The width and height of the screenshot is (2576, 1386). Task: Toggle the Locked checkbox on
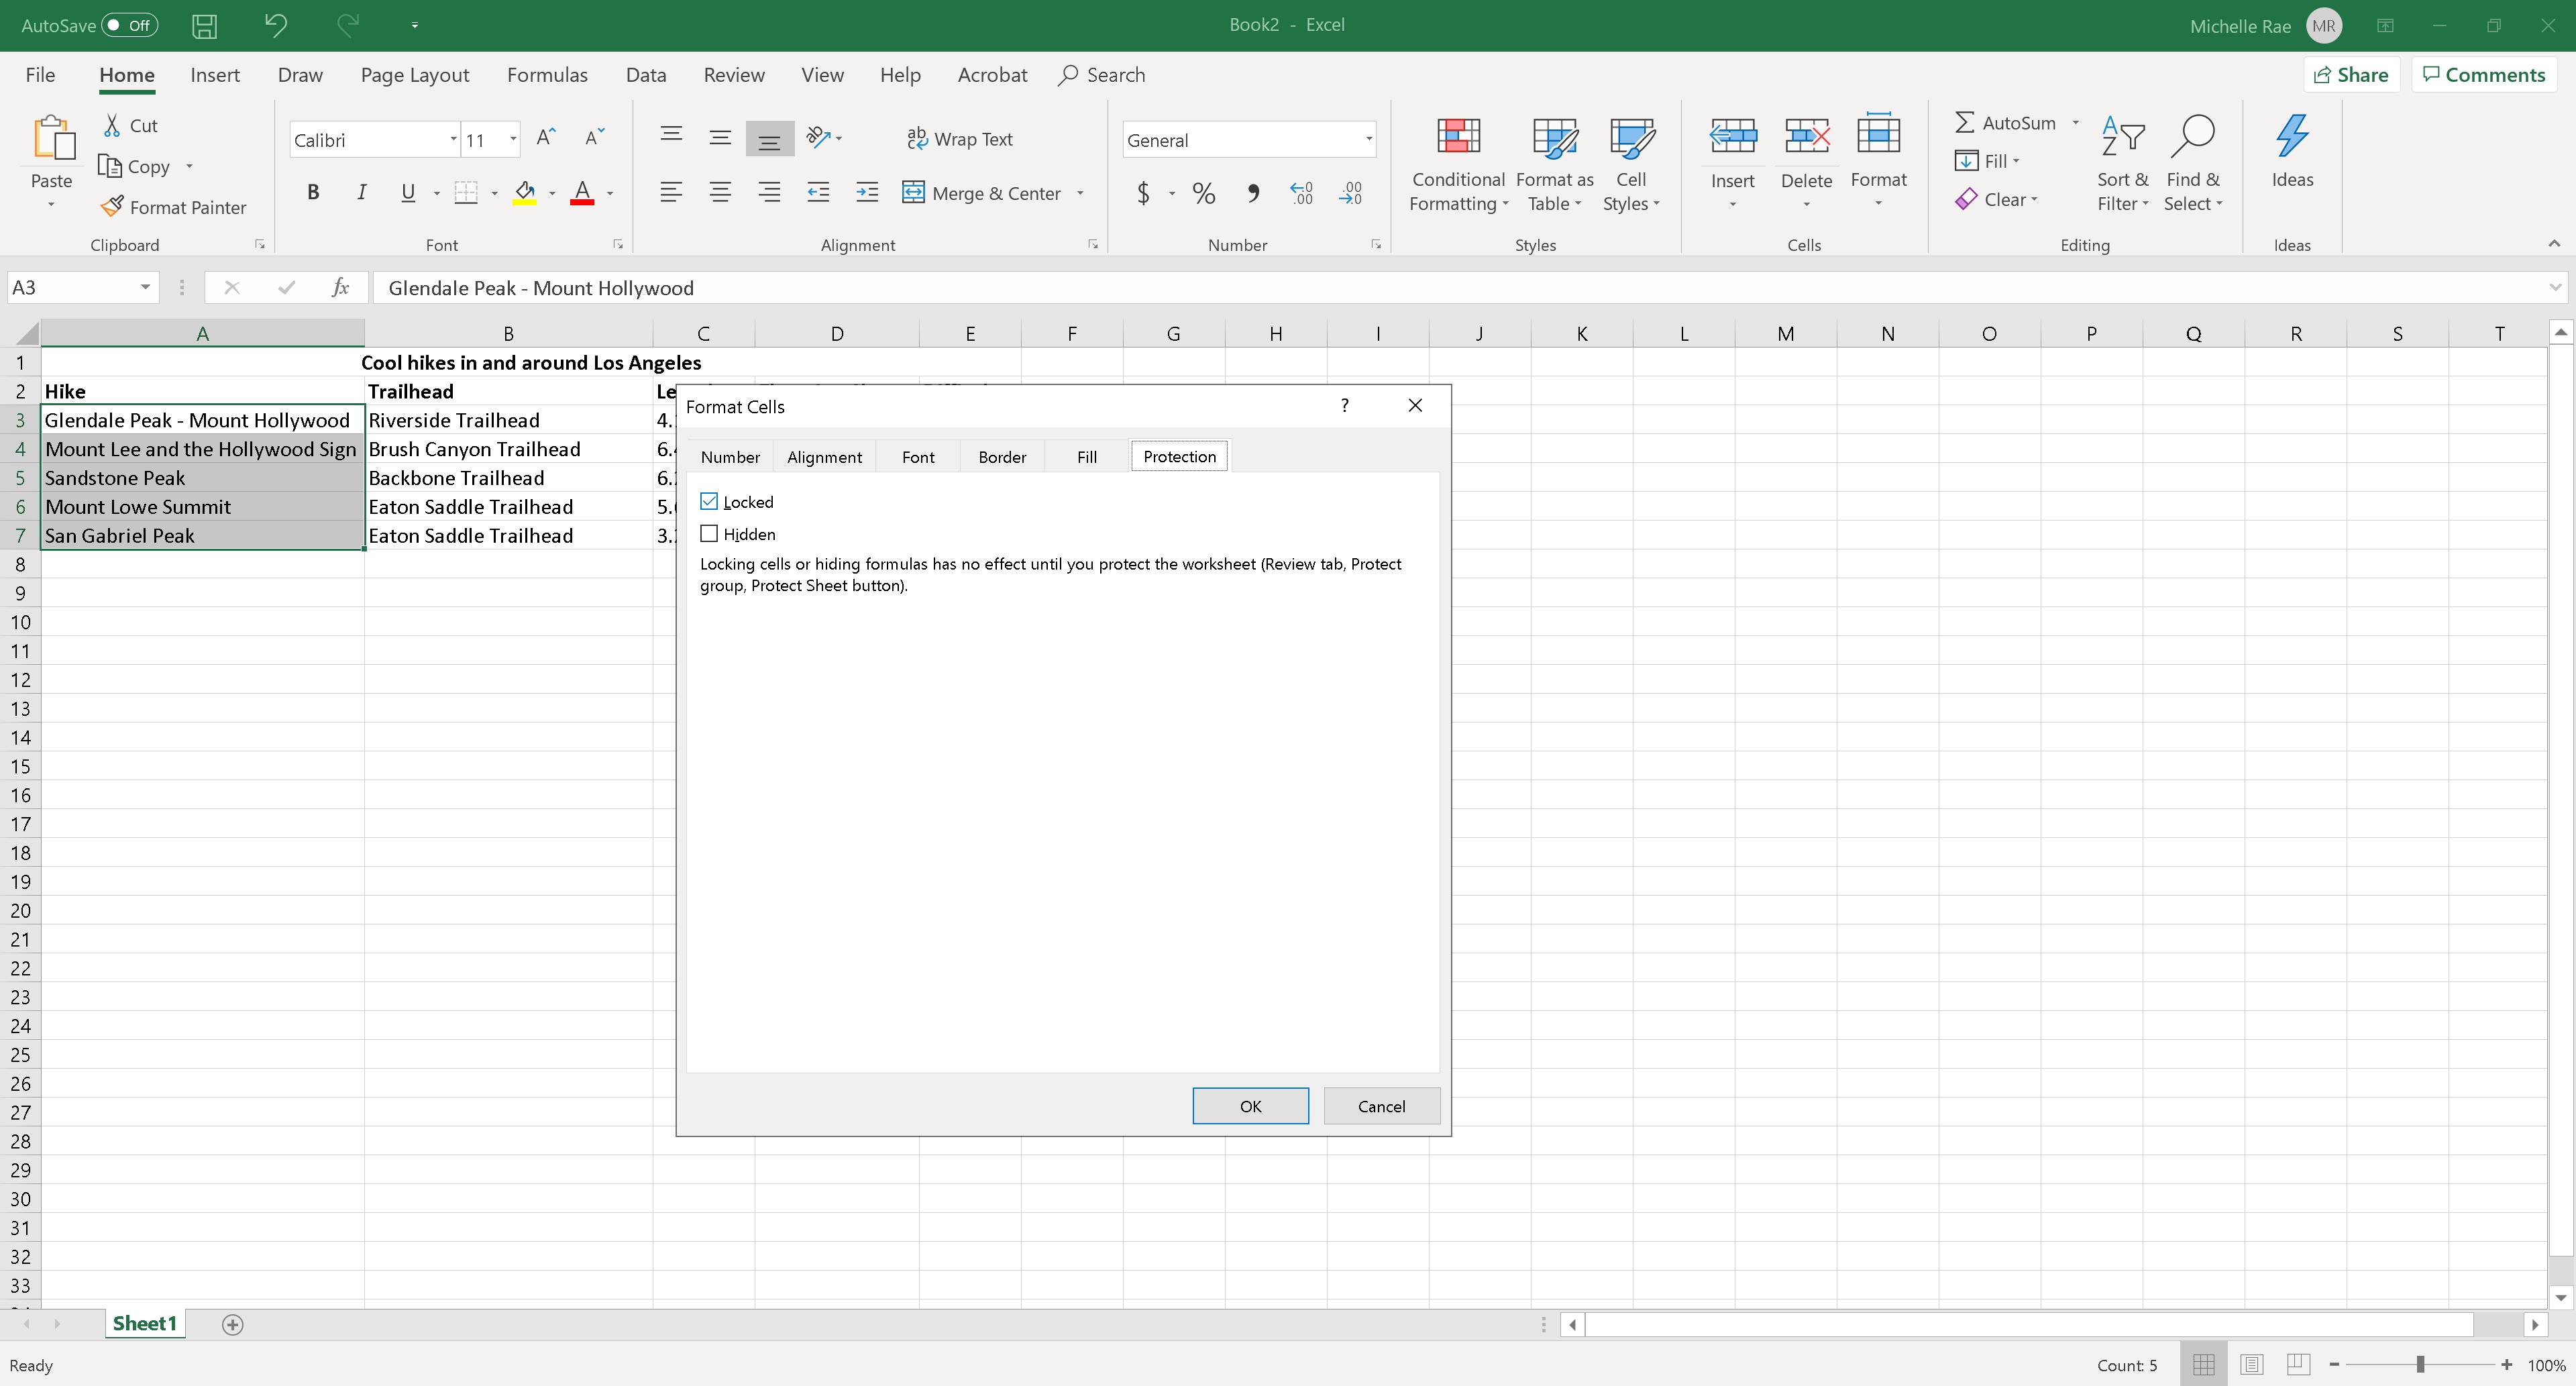point(710,500)
